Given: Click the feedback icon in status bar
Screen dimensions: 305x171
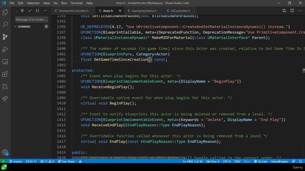Looking at the screenshot, I should 294,161.
